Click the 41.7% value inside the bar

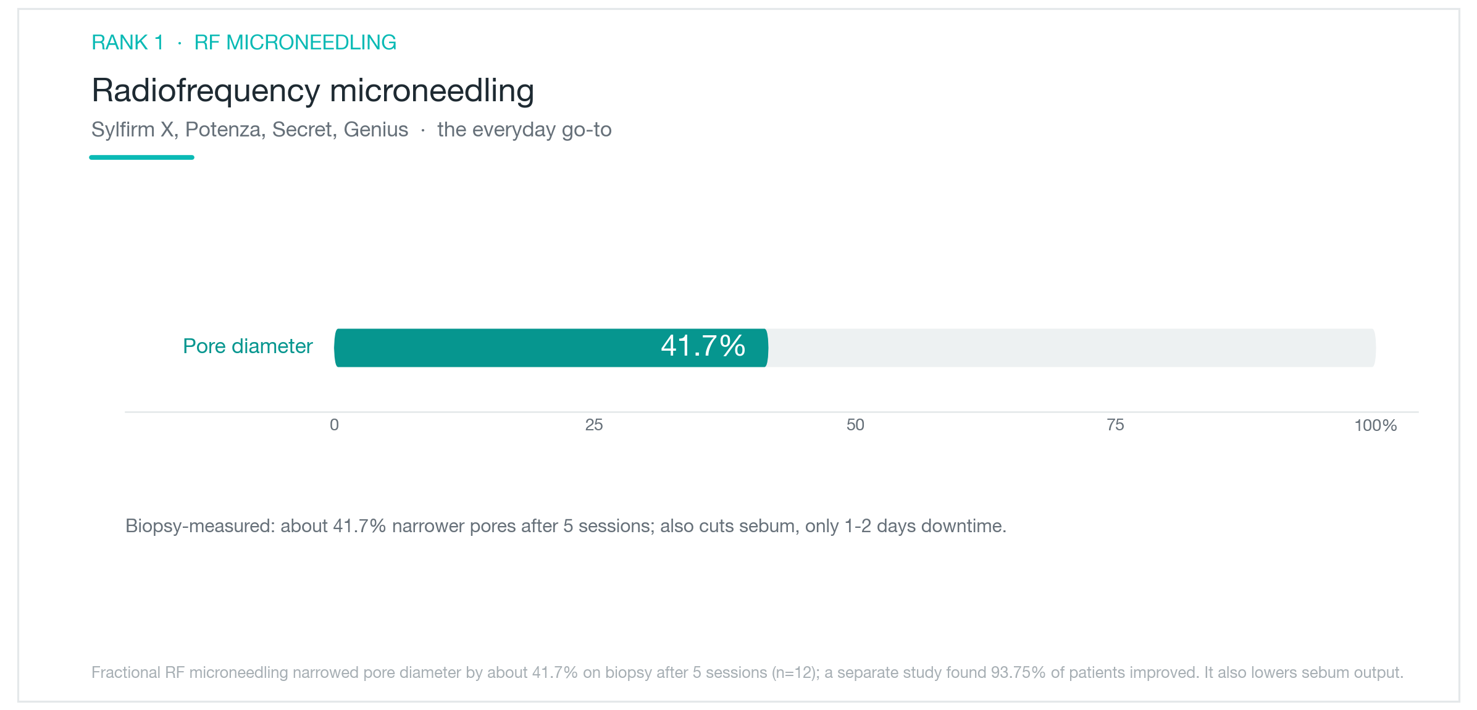[703, 346]
